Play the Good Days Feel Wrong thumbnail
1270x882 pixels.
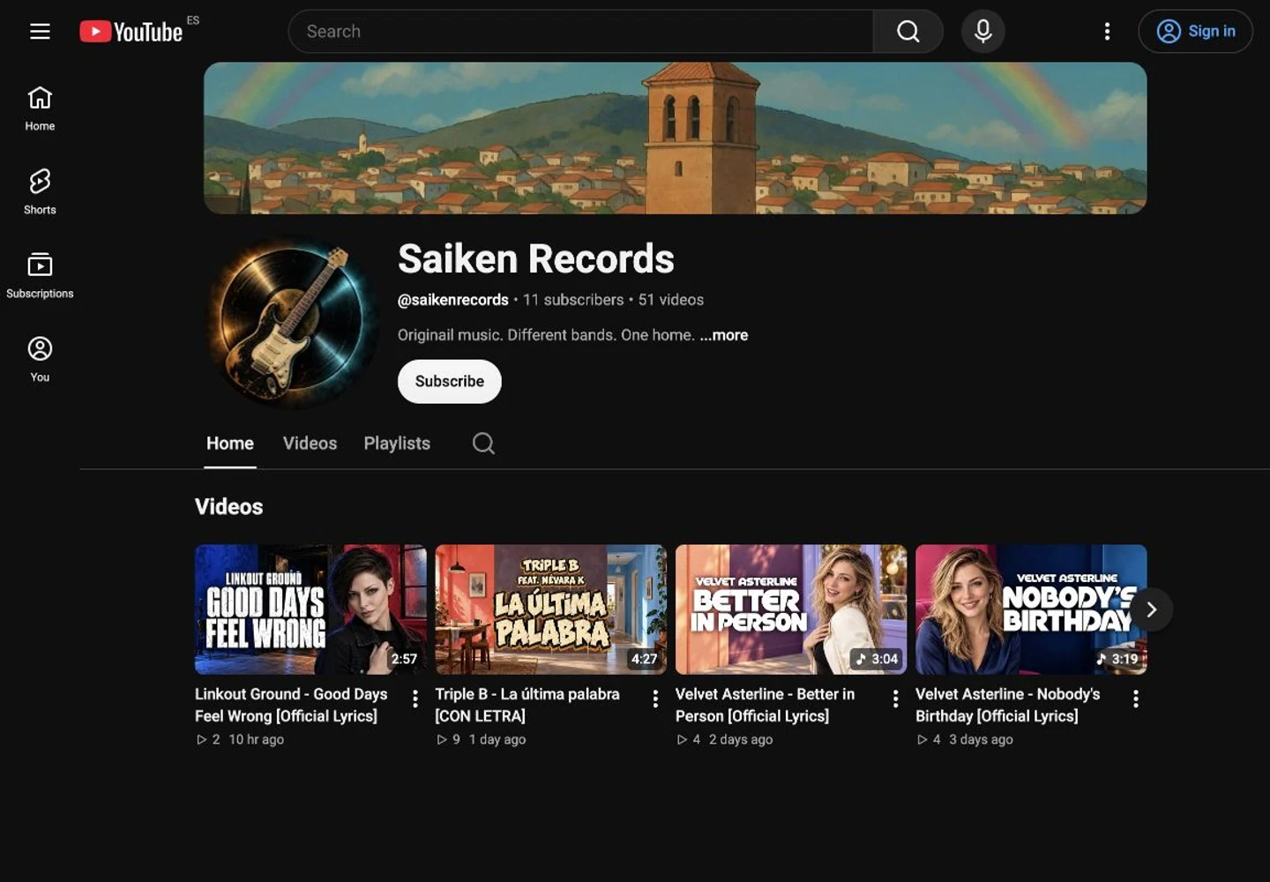point(310,609)
